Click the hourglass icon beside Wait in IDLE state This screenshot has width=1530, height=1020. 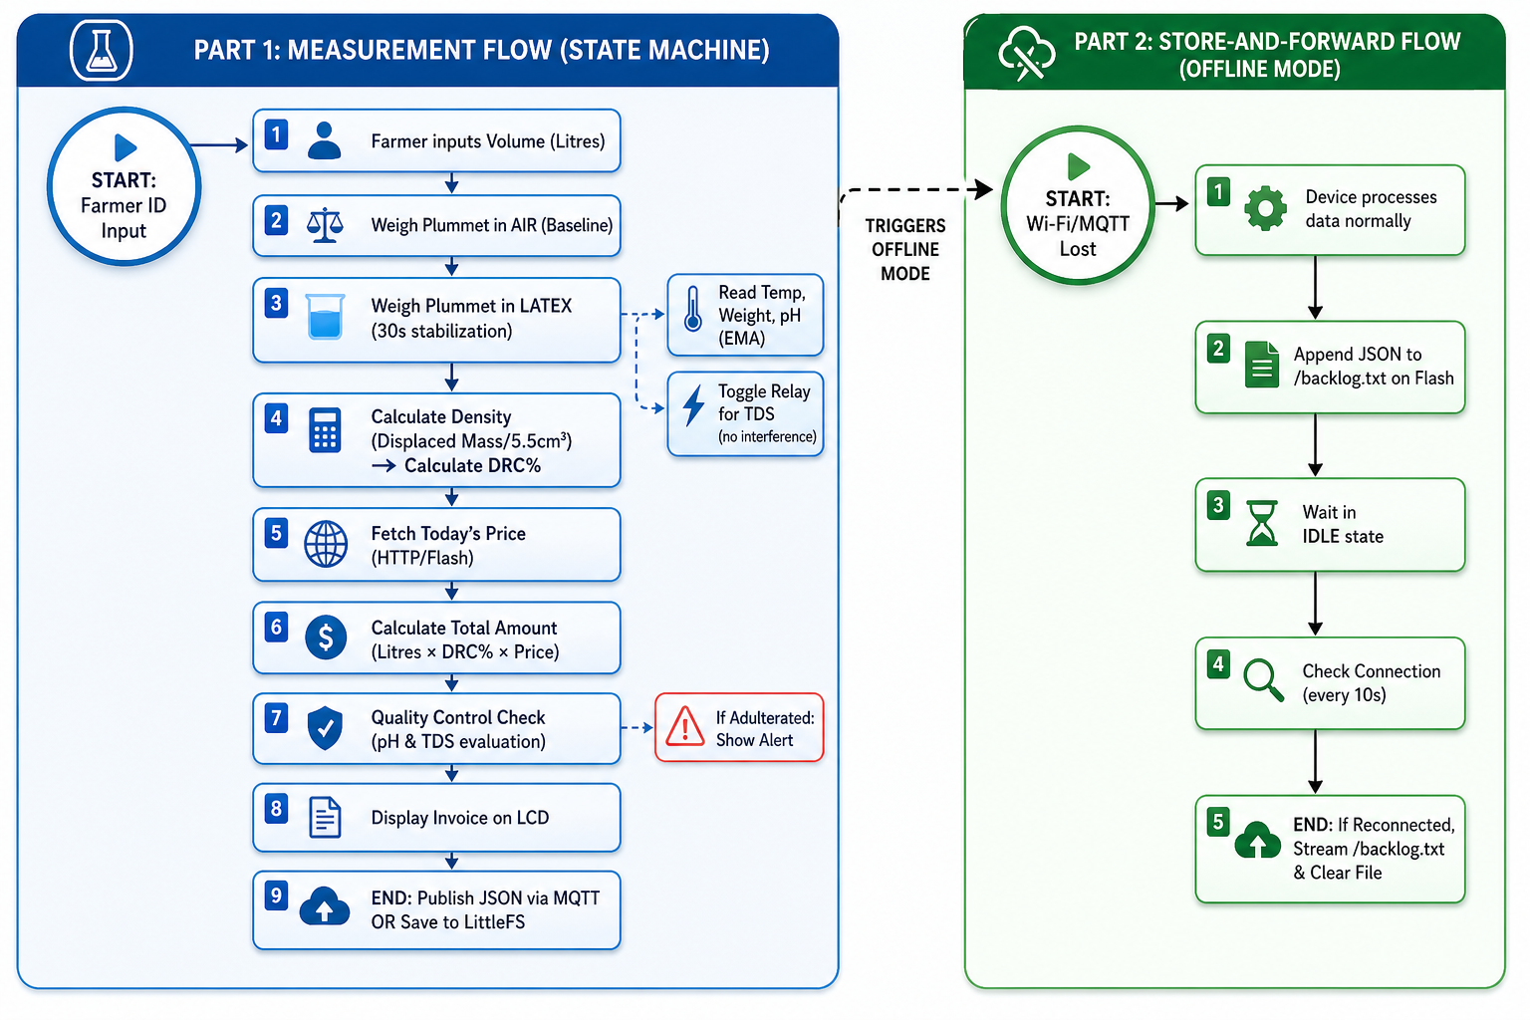pos(1262,523)
